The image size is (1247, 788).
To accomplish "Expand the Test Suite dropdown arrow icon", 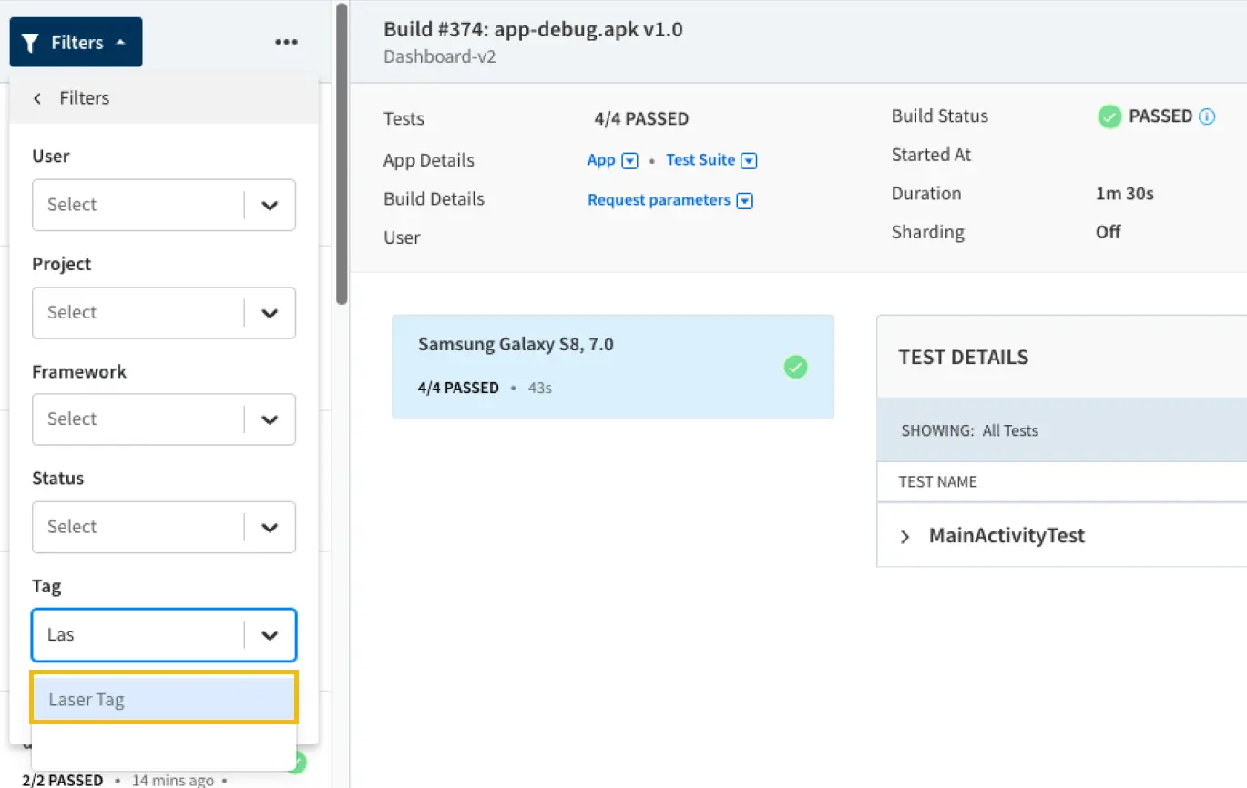I will pos(749,161).
